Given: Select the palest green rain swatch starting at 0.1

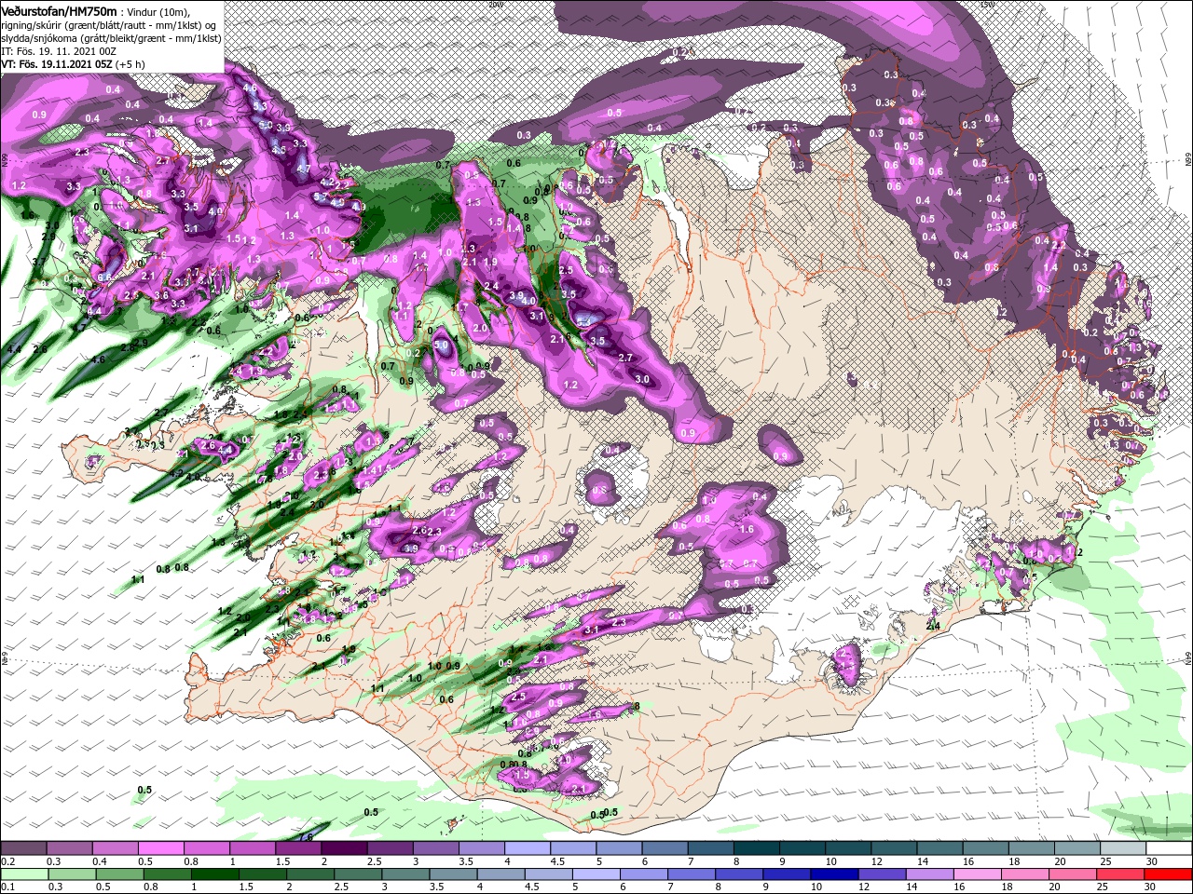Looking at the screenshot, I should tap(23, 874).
